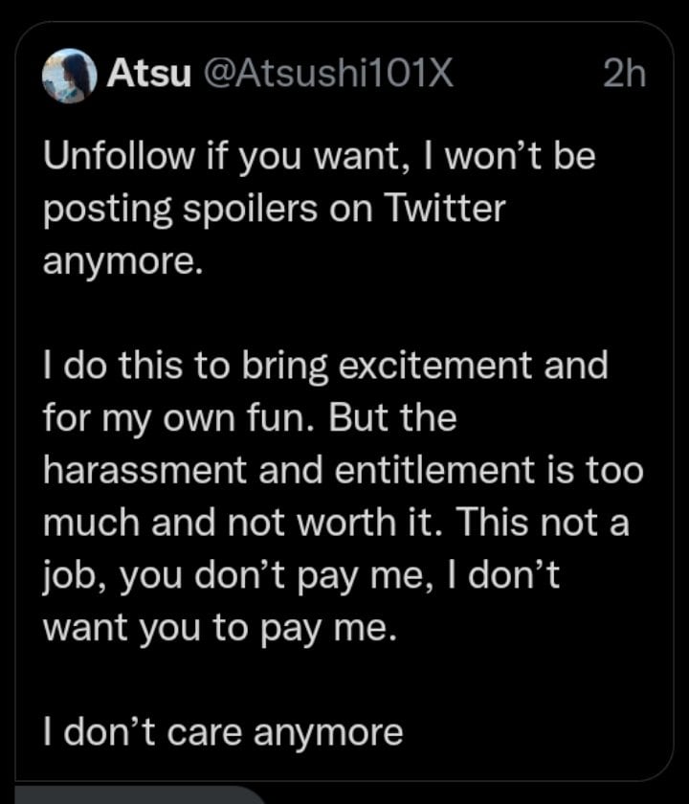The height and width of the screenshot is (804, 689).
Task: Open the @Atsushi101X handle
Action: pos(328,73)
